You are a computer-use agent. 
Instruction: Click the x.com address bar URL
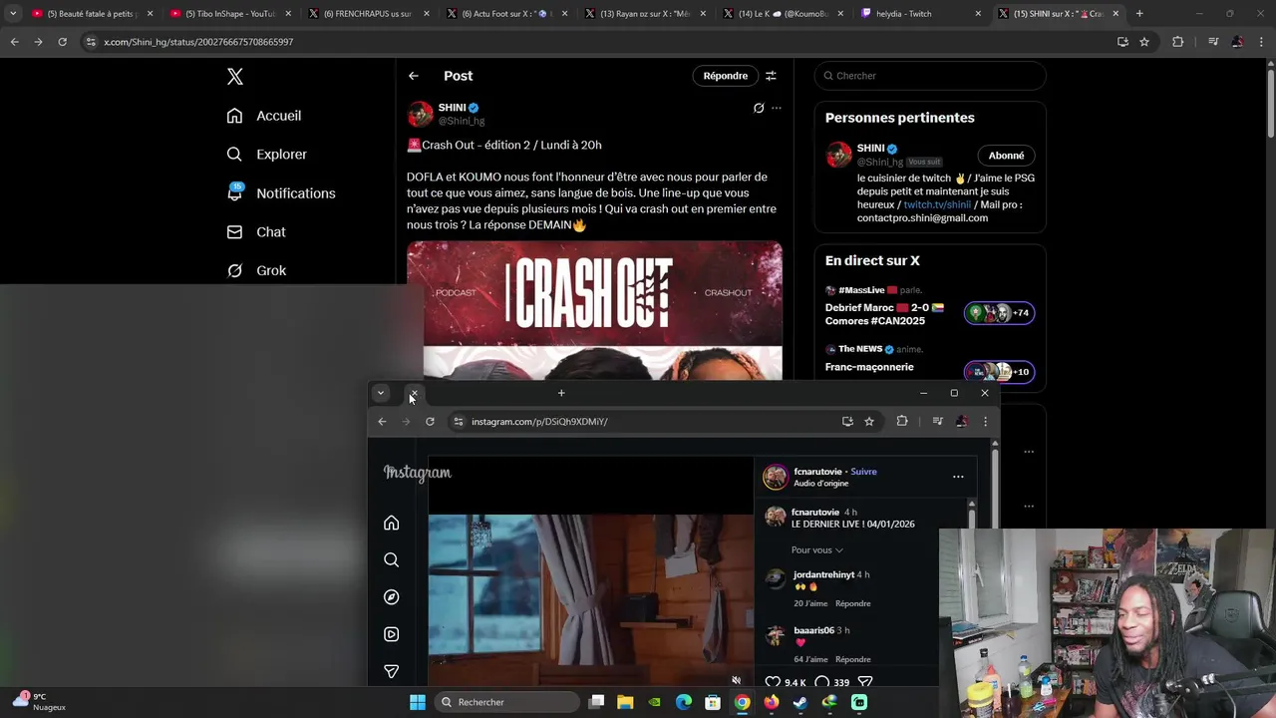pyautogui.click(x=198, y=42)
